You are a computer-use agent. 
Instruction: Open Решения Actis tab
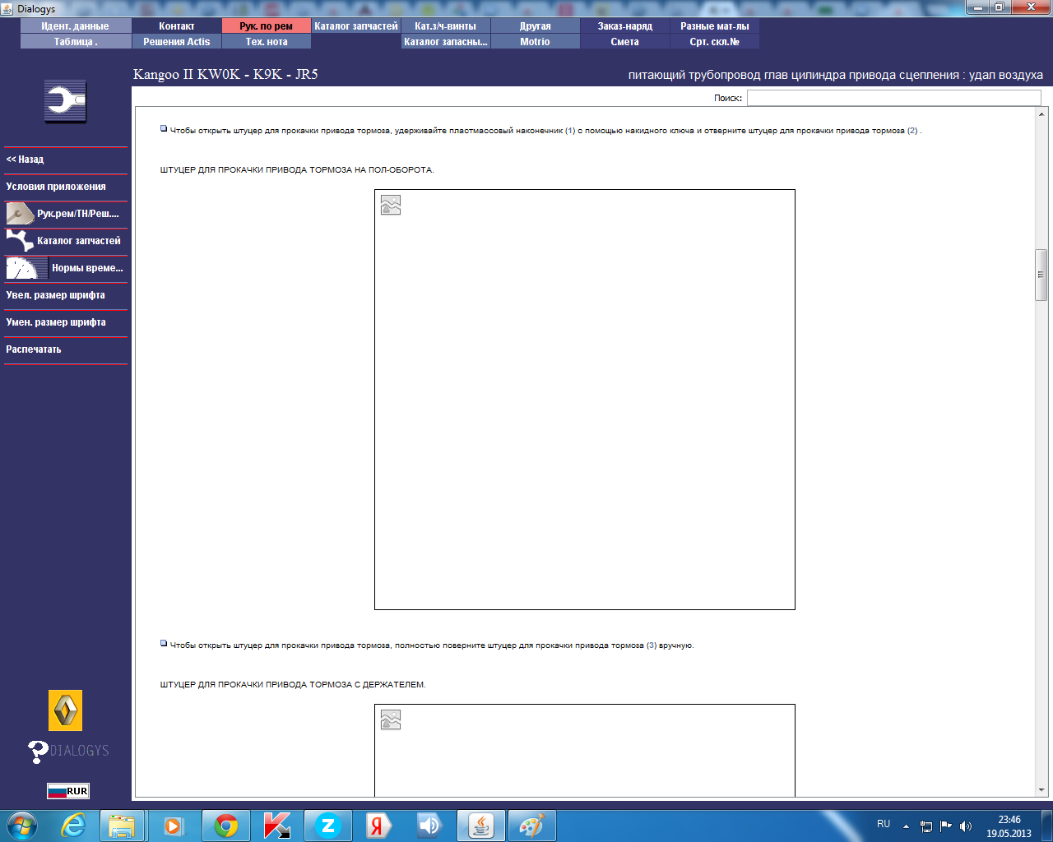(x=177, y=42)
